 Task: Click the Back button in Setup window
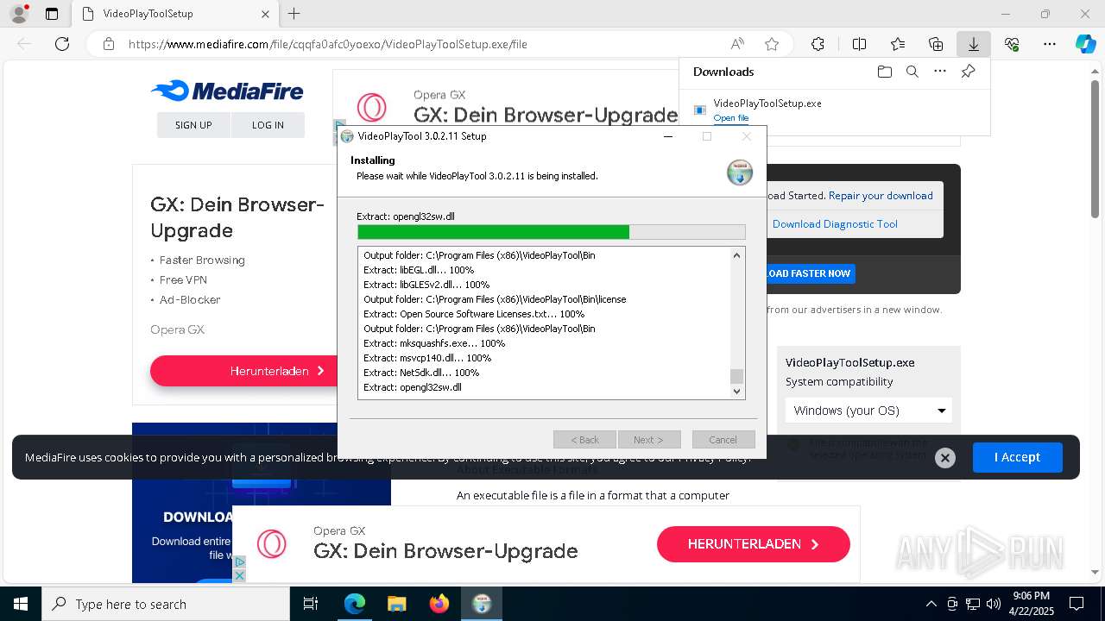(x=584, y=440)
